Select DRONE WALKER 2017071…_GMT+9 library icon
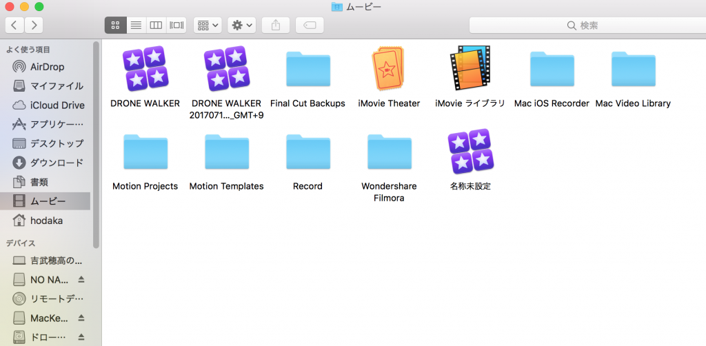706x346 pixels. click(226, 68)
